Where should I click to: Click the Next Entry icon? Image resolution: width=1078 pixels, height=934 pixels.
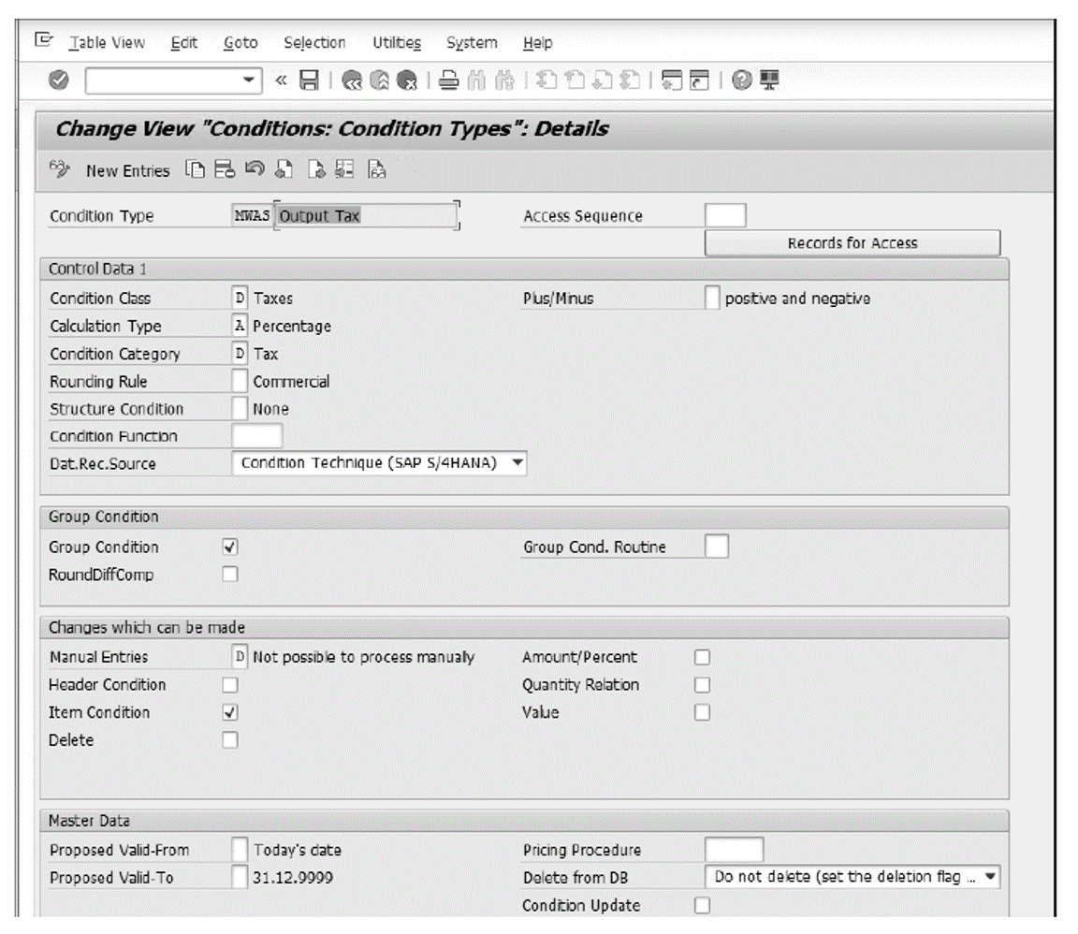tap(315, 169)
